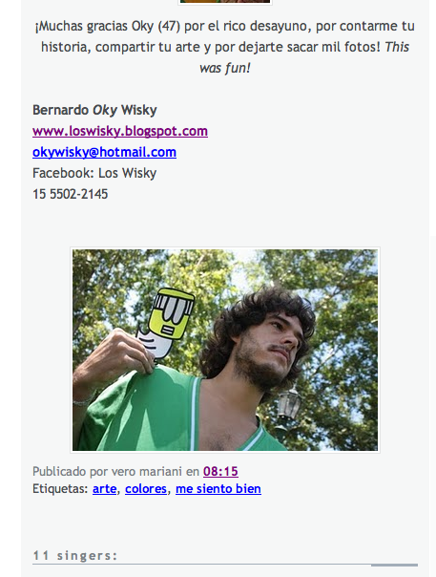Click the Etiquetas label
Screen dimensions: 436x577
[x=60, y=489]
